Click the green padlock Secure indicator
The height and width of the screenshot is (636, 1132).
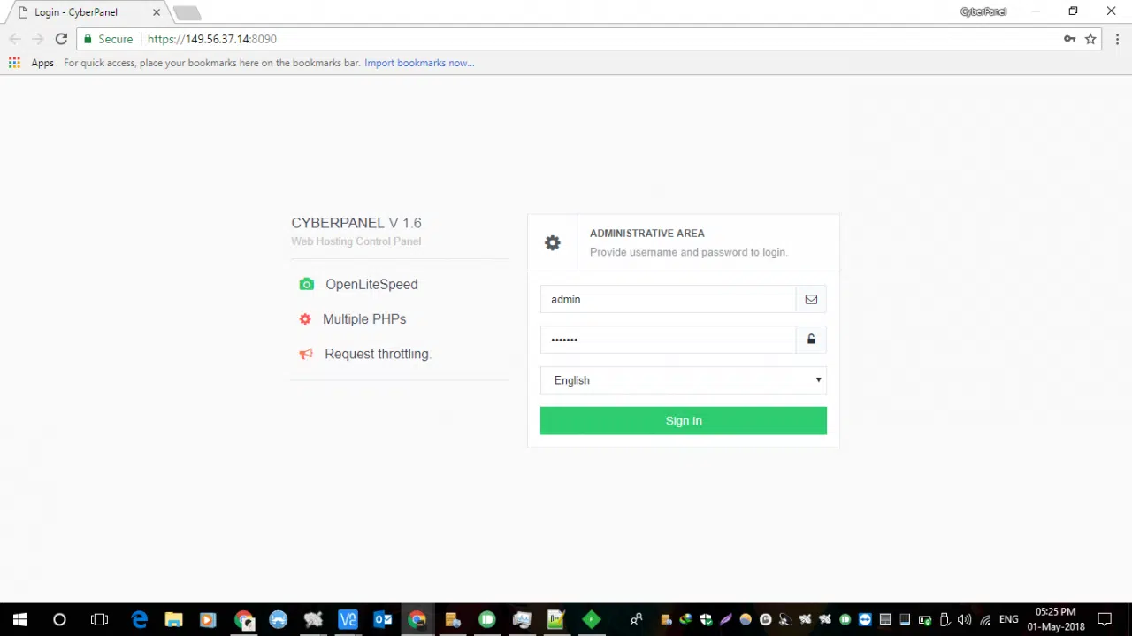click(109, 39)
